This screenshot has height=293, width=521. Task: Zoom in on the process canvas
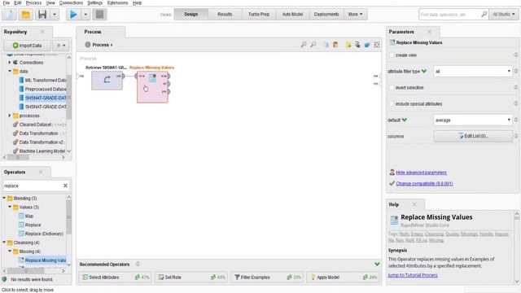[304, 45]
